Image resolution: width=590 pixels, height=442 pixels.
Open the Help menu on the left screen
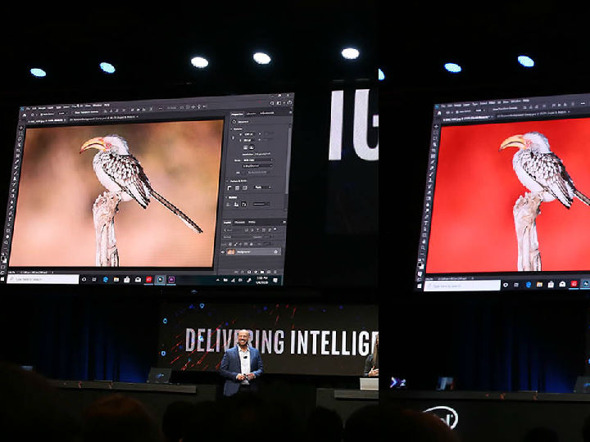(x=107, y=105)
